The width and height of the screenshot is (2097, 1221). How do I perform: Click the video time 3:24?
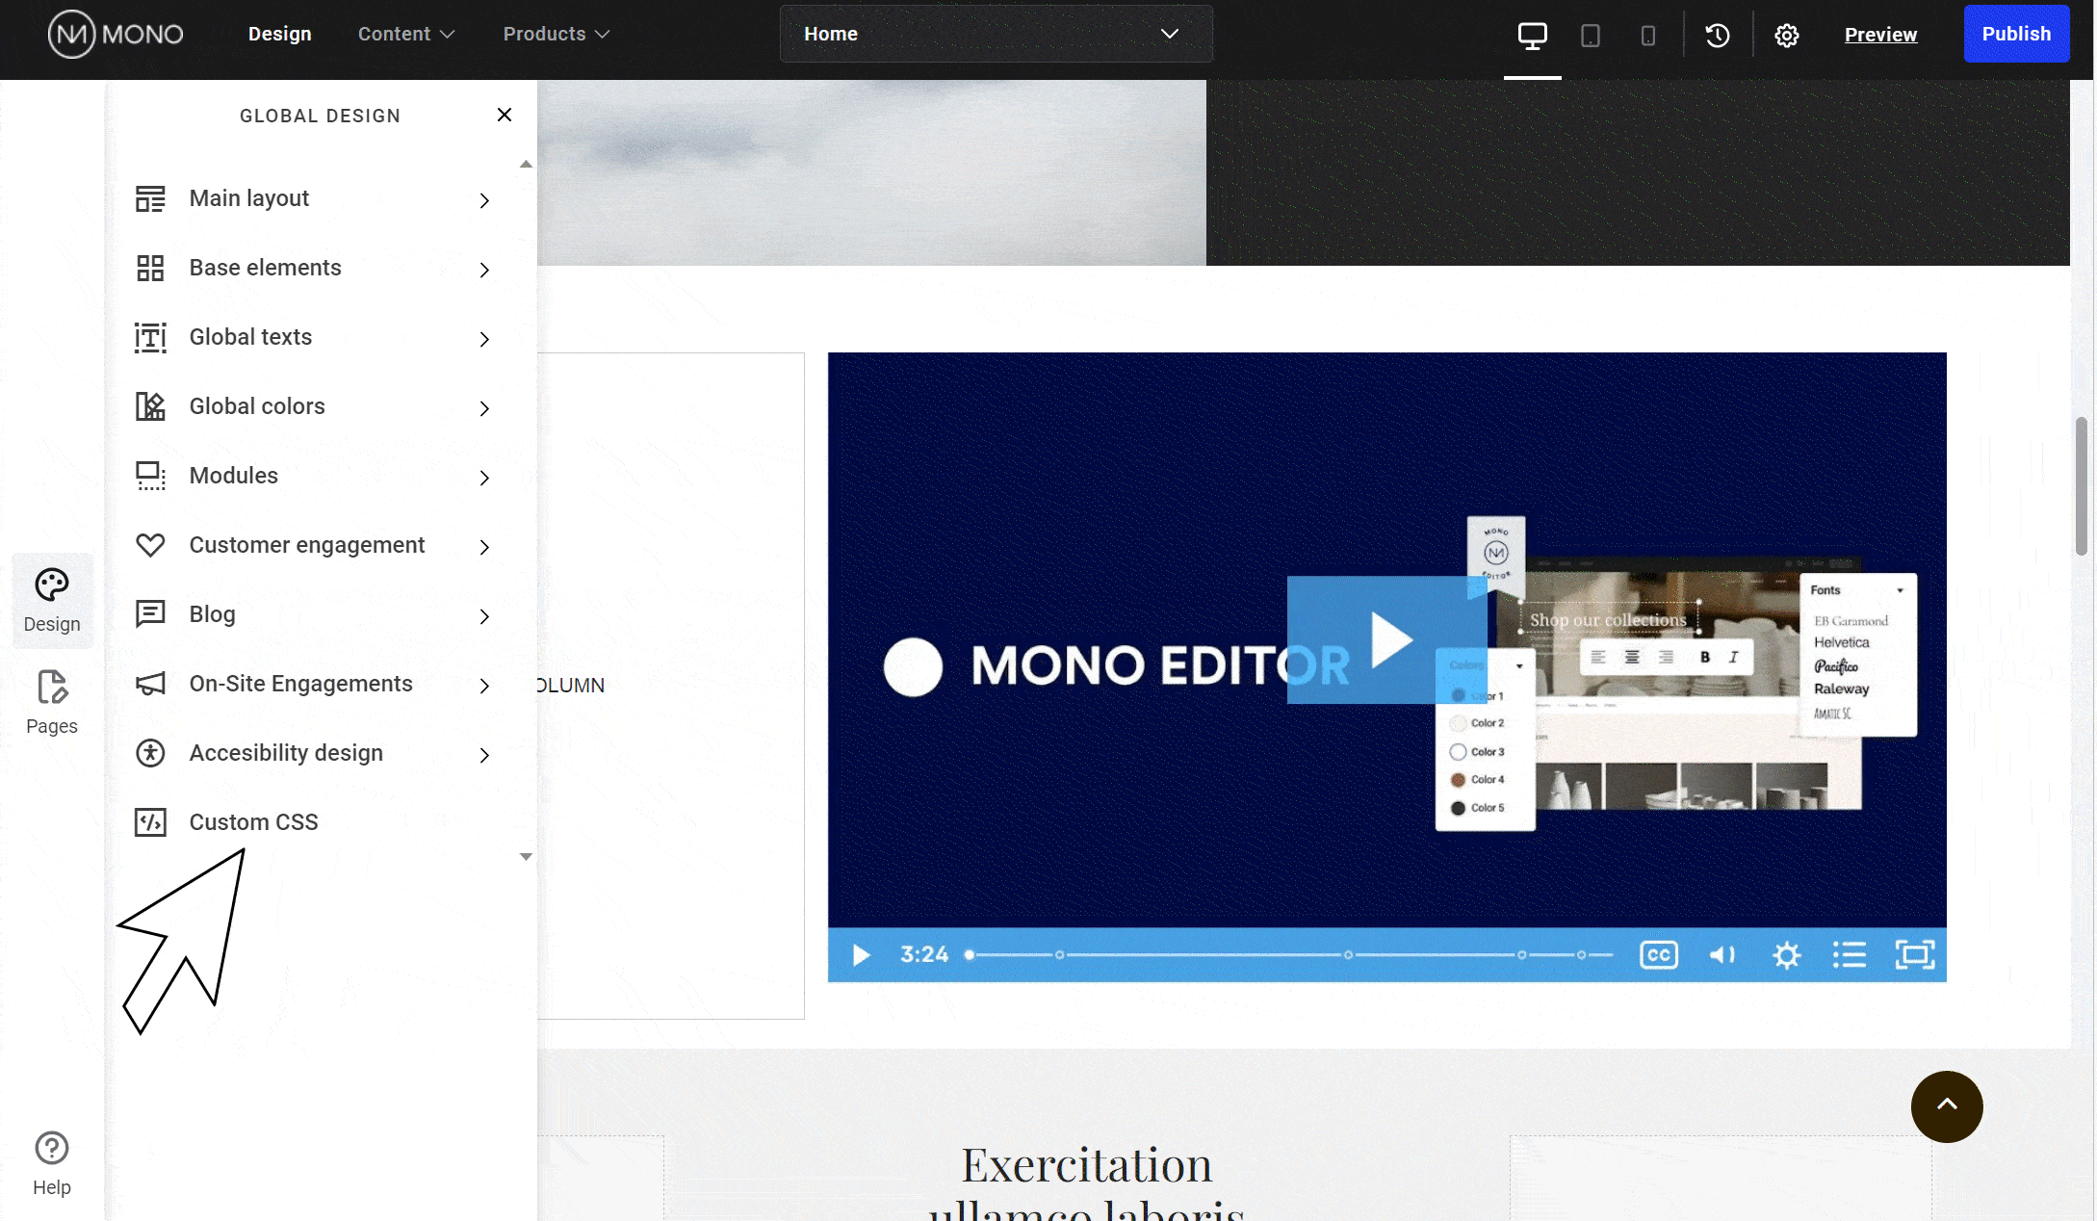(923, 954)
